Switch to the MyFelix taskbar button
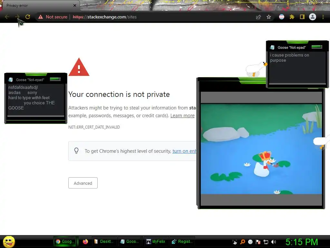Image resolution: width=330 pixels, height=248 pixels. 156,242
